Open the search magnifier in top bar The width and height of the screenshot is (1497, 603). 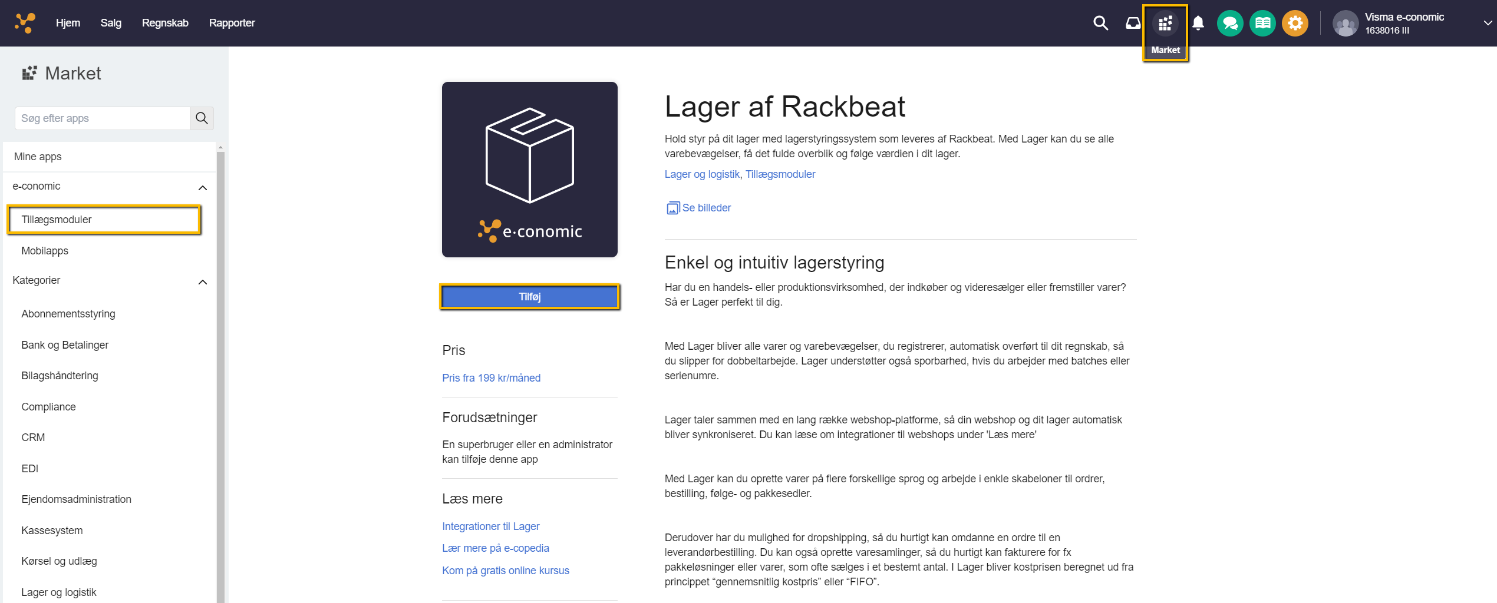[x=1100, y=23]
